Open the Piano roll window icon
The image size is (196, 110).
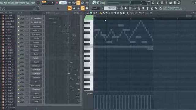point(126,8)
